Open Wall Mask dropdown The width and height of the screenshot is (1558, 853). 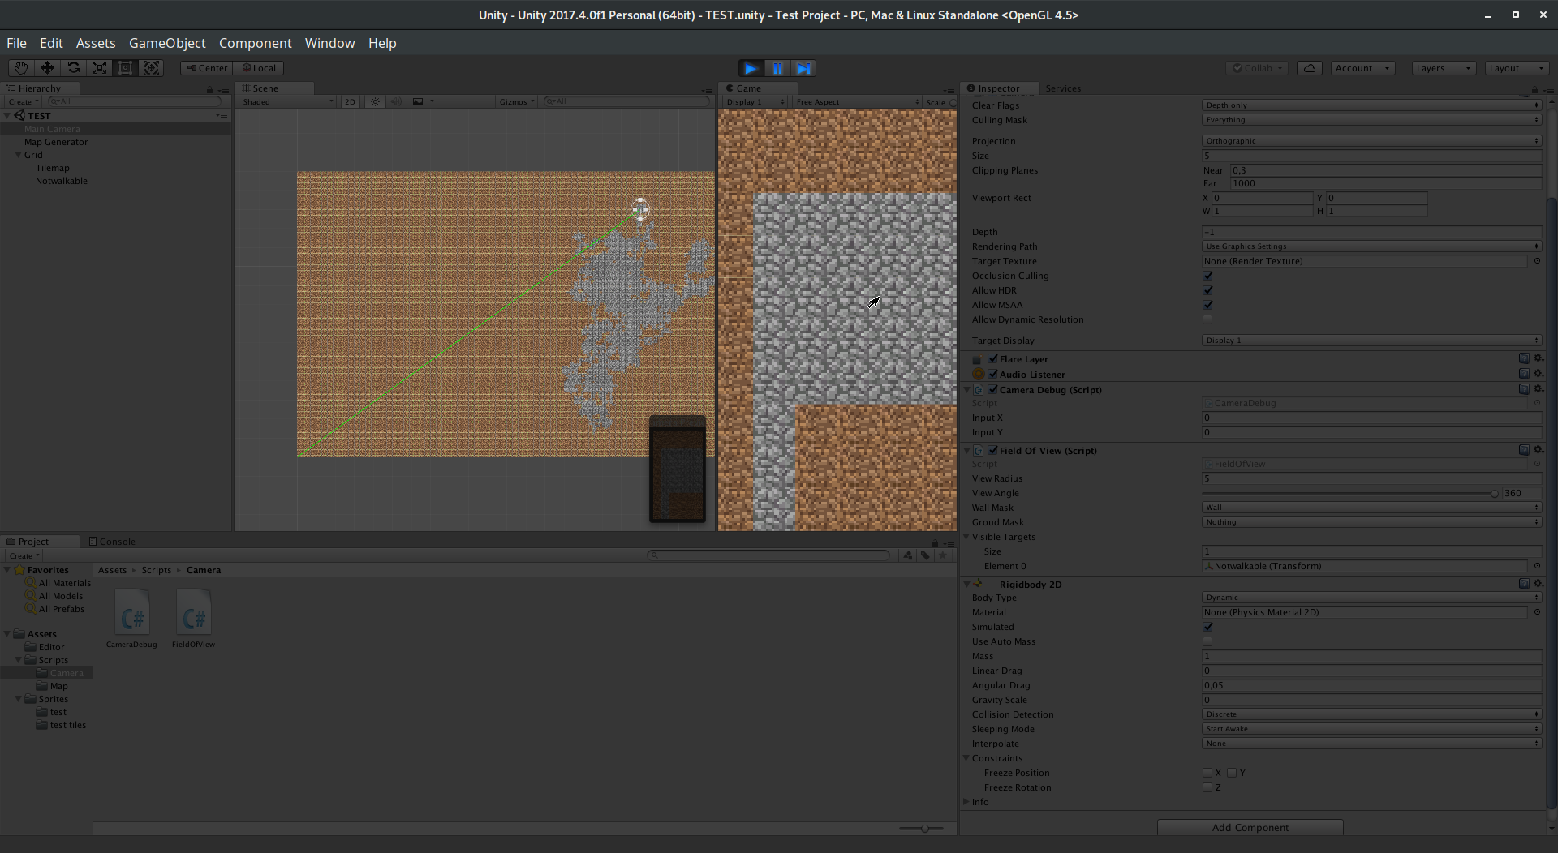(1371, 508)
